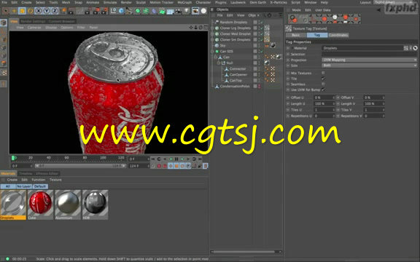Toggle the Tile checkbox
Screen dimensions: 420x262
click(x=323, y=79)
